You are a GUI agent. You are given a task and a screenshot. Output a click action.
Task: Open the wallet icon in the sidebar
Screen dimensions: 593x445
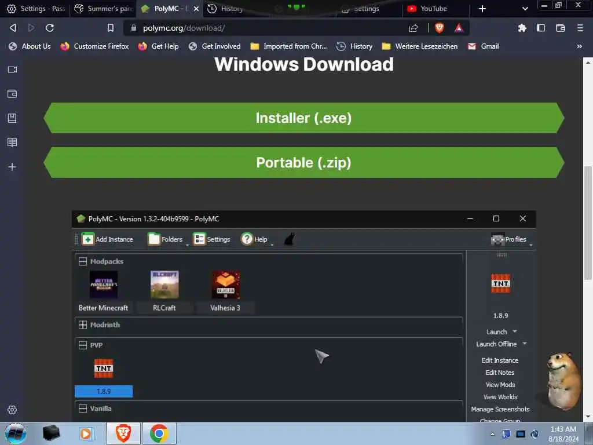coord(12,94)
